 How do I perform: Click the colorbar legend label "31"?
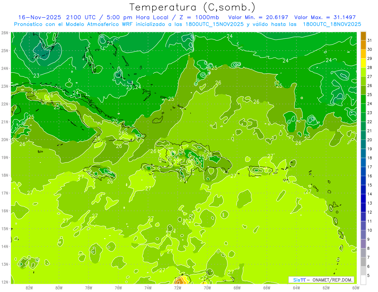click(x=370, y=40)
